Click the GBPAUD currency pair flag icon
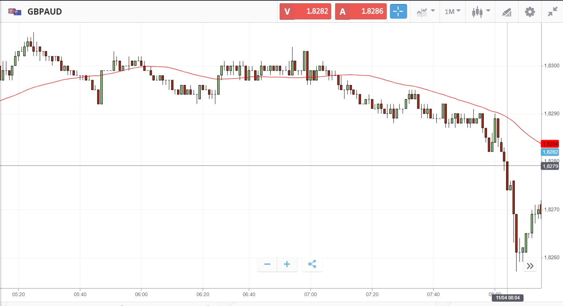Image resolution: width=563 pixels, height=306 pixels. click(15, 12)
